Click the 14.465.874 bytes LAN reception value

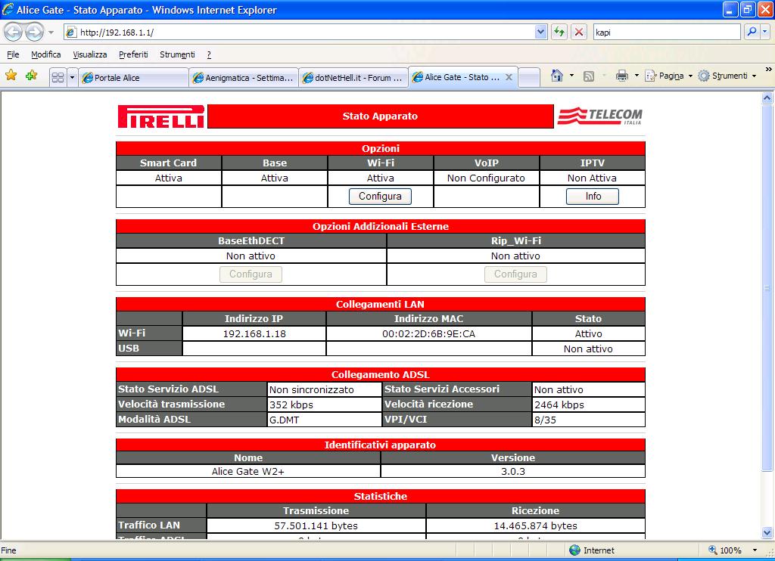[x=535, y=526]
